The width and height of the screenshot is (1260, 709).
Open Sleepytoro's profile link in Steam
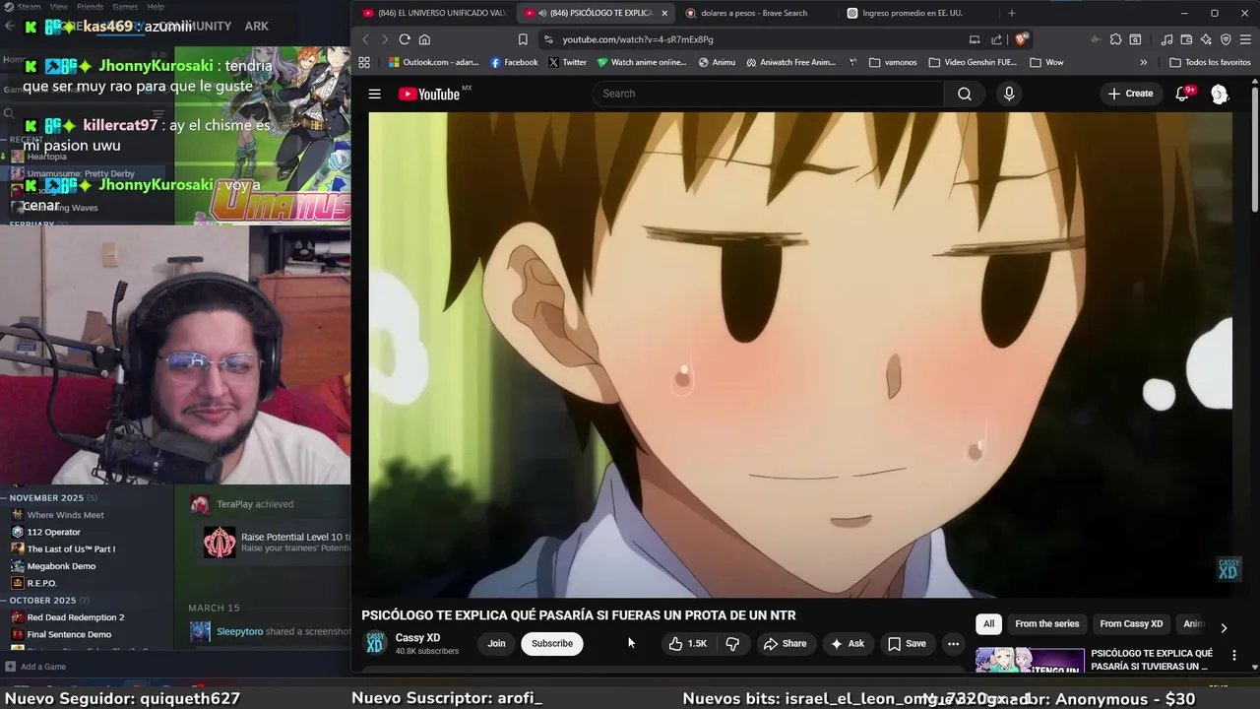[239, 631]
